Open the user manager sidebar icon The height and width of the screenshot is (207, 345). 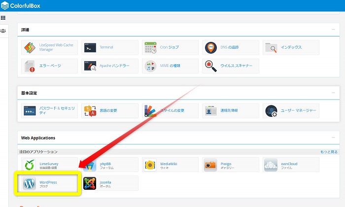point(3,31)
